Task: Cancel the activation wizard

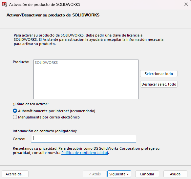Action: [147, 174]
